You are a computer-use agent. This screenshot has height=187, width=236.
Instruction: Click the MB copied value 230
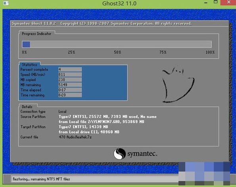click(x=70, y=80)
